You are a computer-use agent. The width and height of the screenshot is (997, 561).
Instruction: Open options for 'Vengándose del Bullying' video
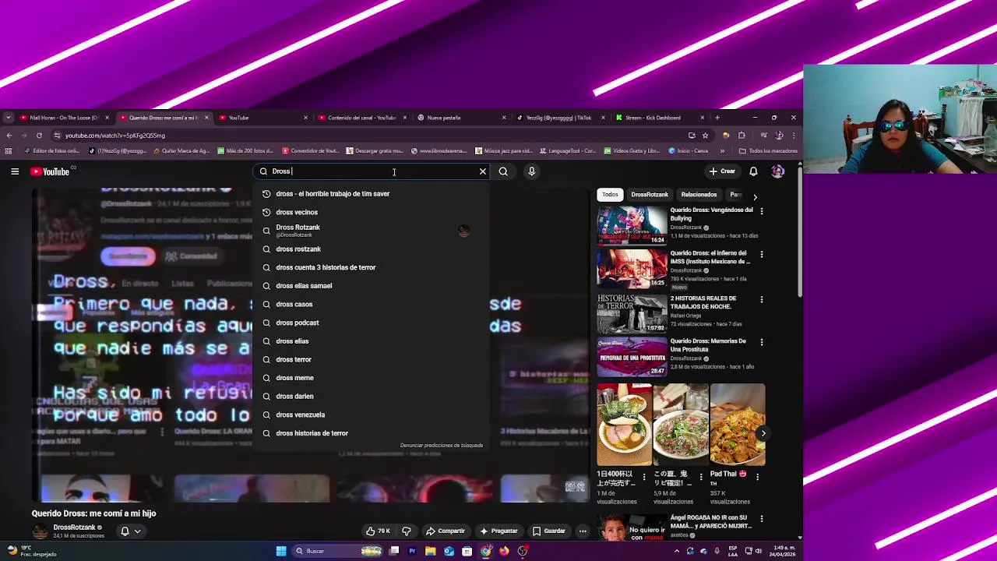coord(762,211)
